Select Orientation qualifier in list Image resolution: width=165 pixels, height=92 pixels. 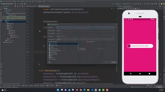tap(63, 59)
